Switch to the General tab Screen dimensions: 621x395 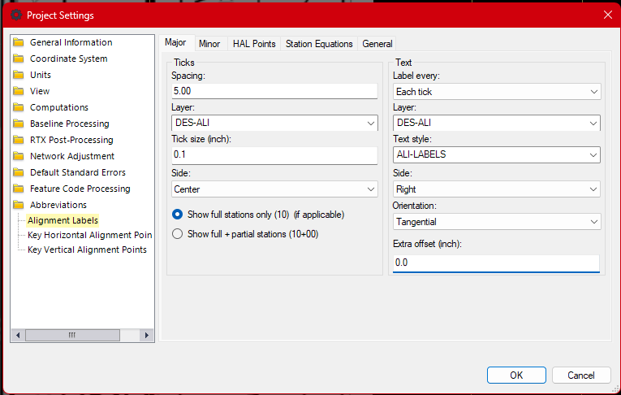click(x=377, y=44)
